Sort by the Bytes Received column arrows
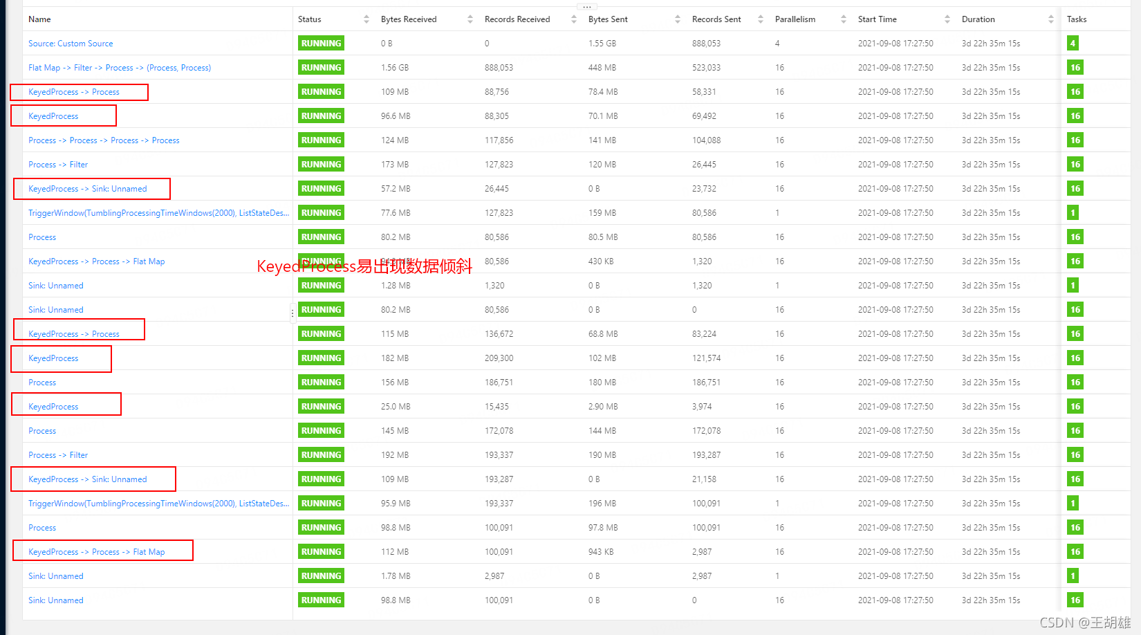The height and width of the screenshot is (635, 1141). point(470,19)
